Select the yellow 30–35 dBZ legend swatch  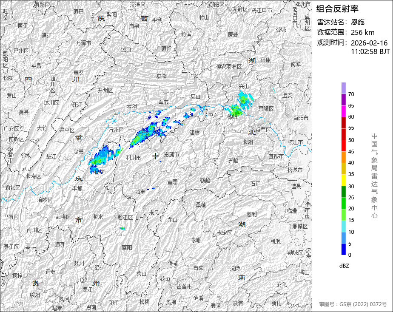[x=344, y=180]
